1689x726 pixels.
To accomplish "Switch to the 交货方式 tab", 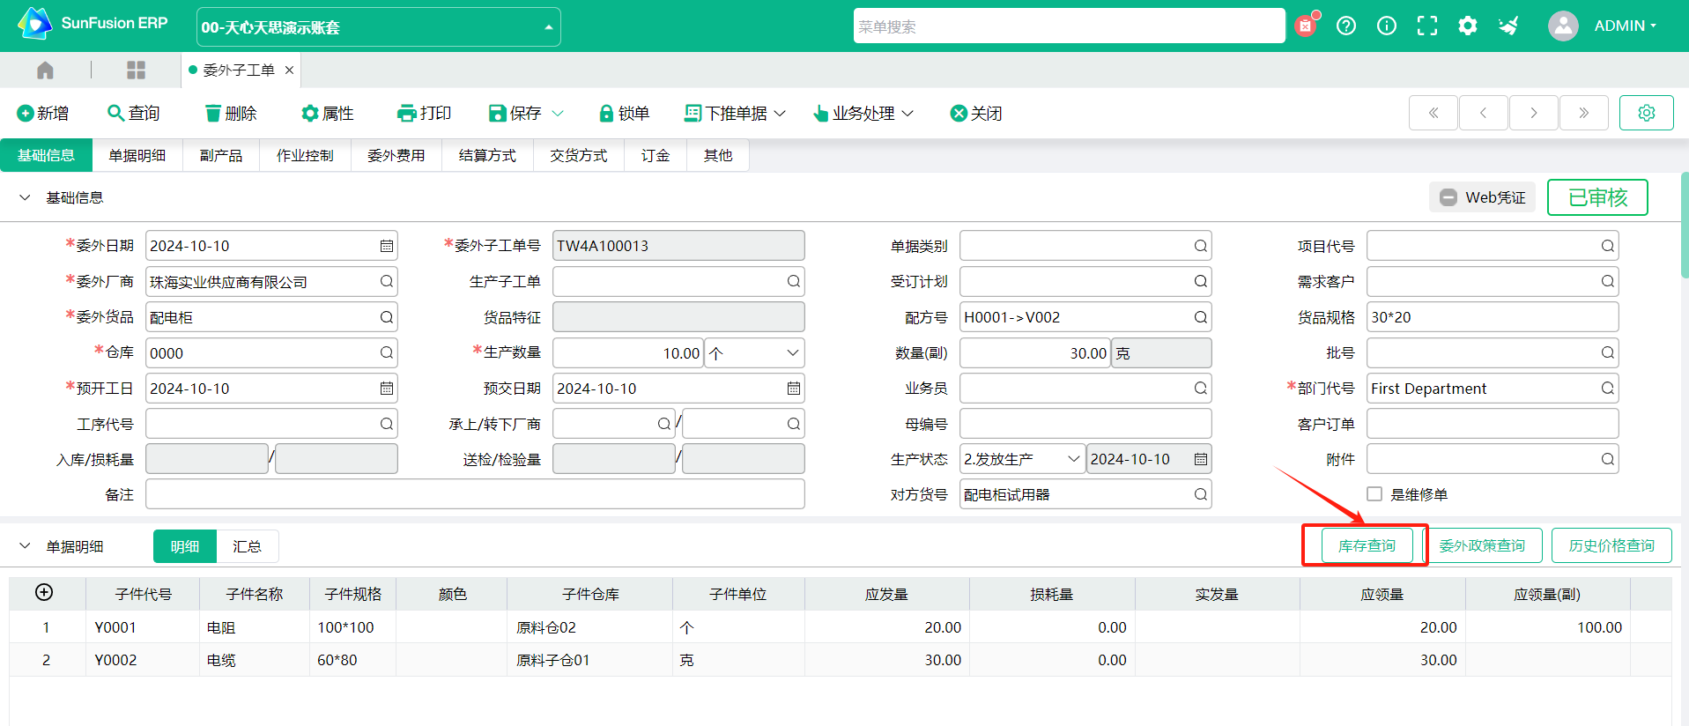I will 579,156.
